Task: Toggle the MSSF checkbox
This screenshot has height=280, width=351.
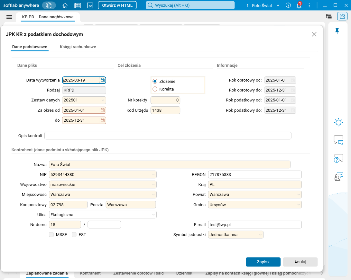Action: (x=51, y=235)
